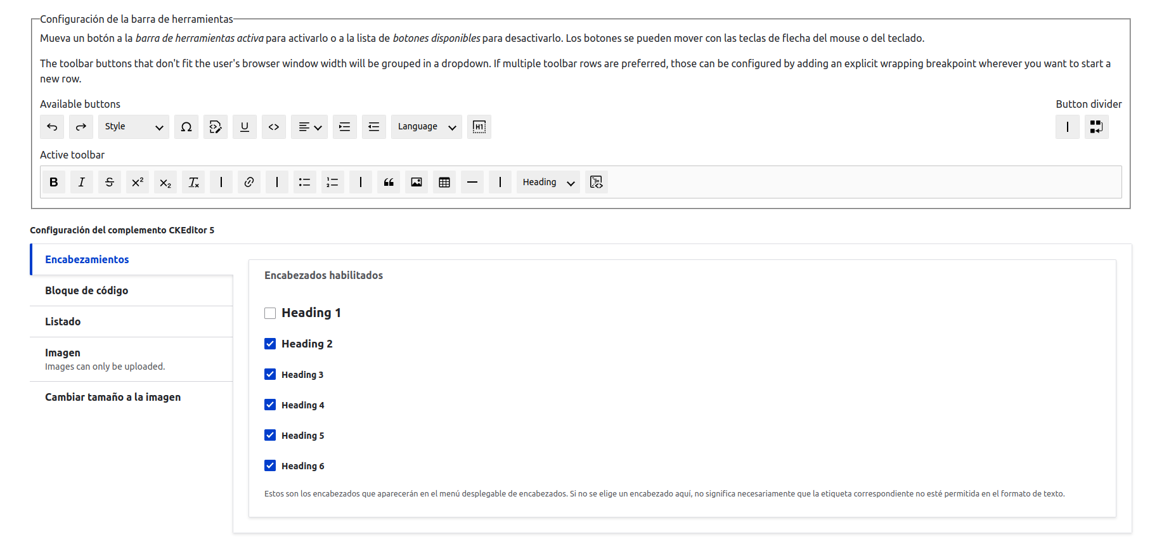Select the Underline button
This screenshot has width=1157, height=539.
point(245,127)
